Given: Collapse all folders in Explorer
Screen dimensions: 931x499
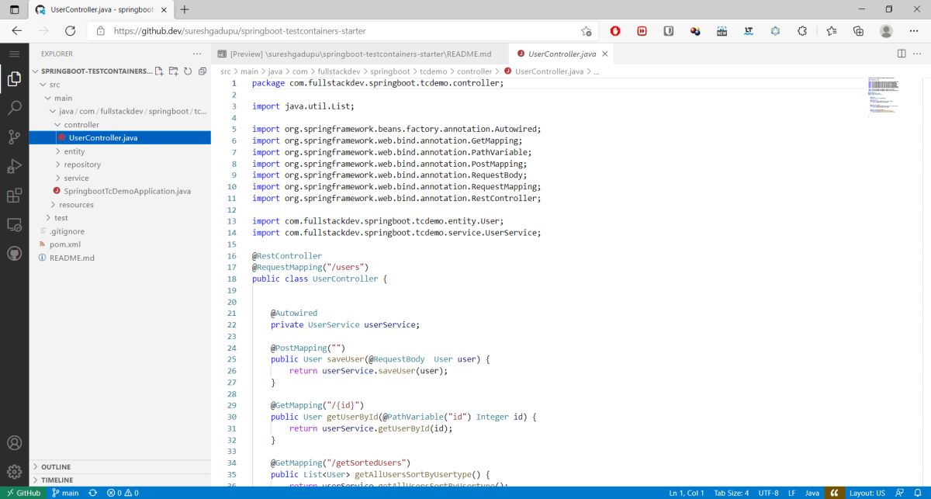Looking at the screenshot, I should coord(202,71).
